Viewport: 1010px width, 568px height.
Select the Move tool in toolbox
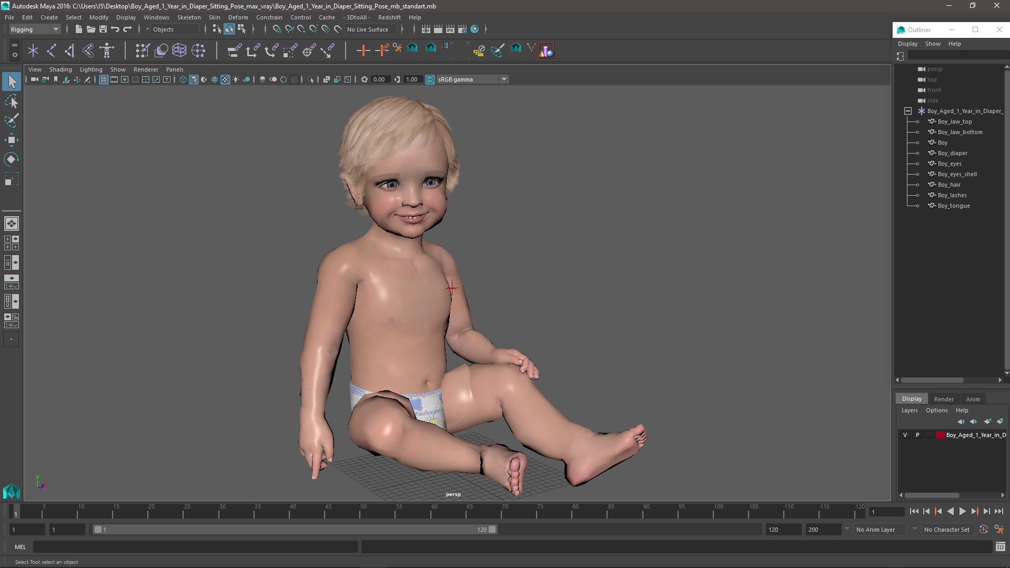coord(11,140)
